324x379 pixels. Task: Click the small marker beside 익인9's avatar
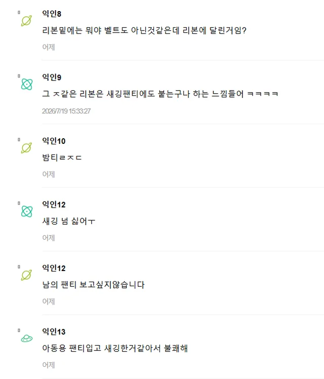click(19, 76)
